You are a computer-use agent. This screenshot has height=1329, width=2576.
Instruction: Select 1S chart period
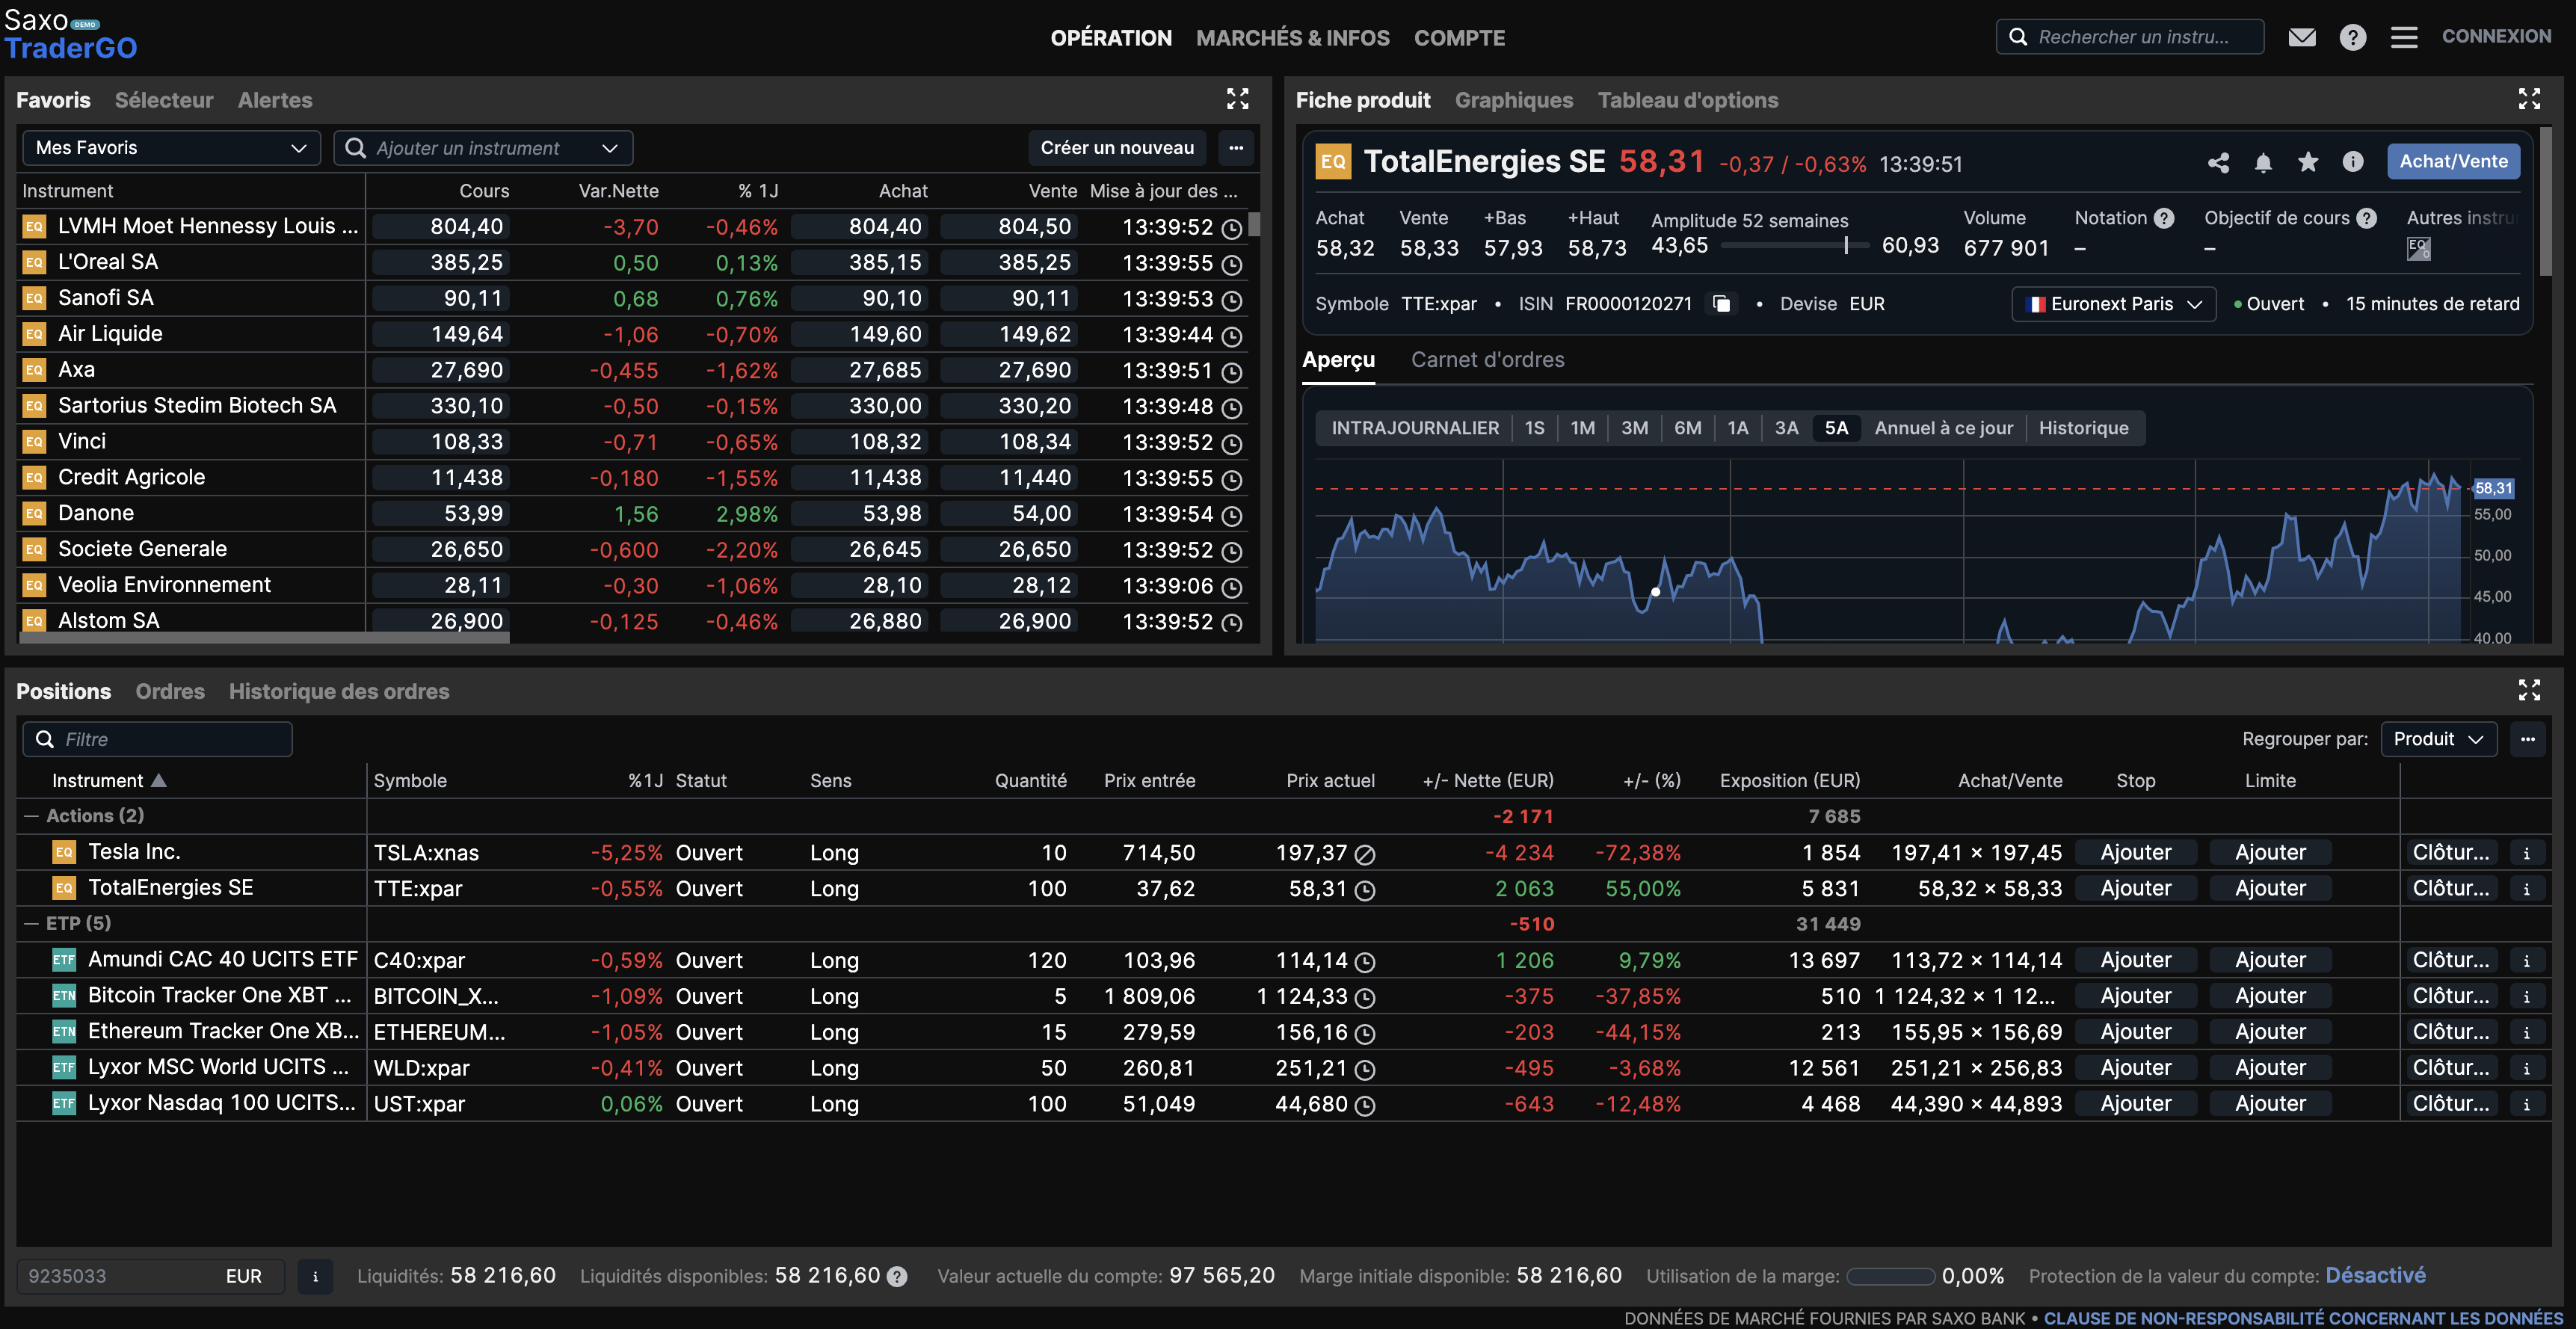click(1534, 428)
